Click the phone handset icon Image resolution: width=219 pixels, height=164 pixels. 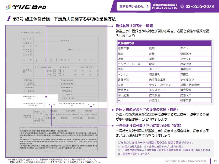pyautogui.click(x=182, y=6)
